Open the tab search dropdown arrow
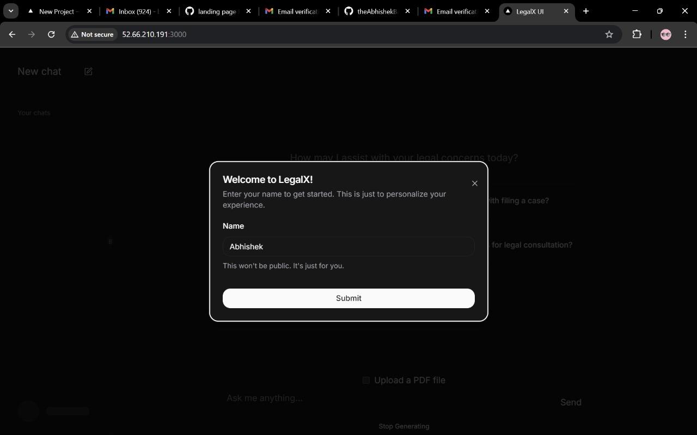This screenshot has width=697, height=435. [x=10, y=11]
